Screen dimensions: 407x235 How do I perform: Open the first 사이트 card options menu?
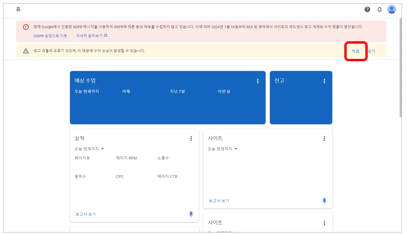tap(324, 138)
